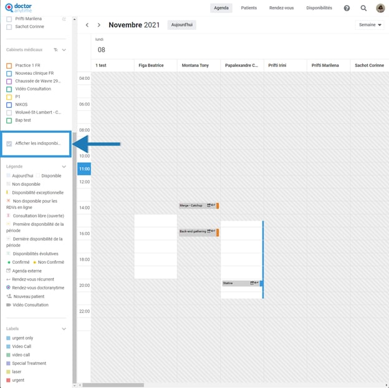Open the help question mark icon
This screenshot has width=389, height=388.
click(347, 8)
